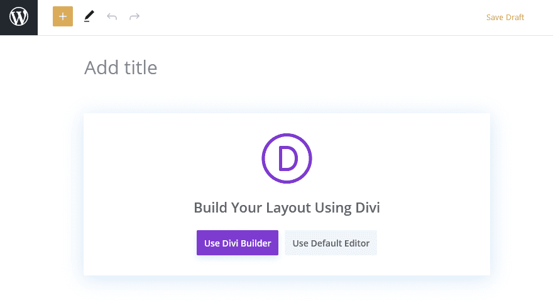The image size is (553, 305).
Task: Focus the post title placeholder text
Action: (121, 67)
